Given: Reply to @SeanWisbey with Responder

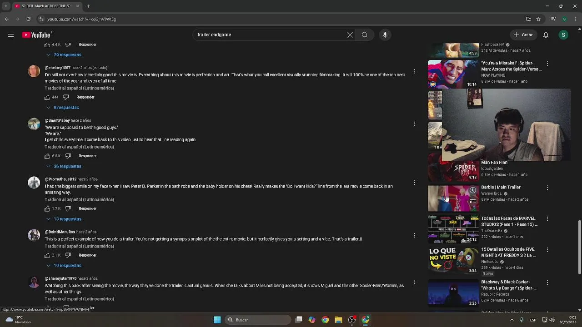Looking at the screenshot, I should 88,156.
